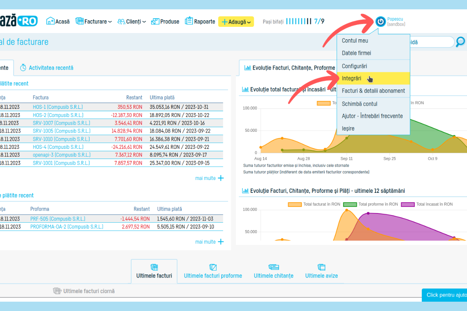Click plus icon beside first 'mai multe'
This screenshot has height=311, width=467.
click(221, 178)
